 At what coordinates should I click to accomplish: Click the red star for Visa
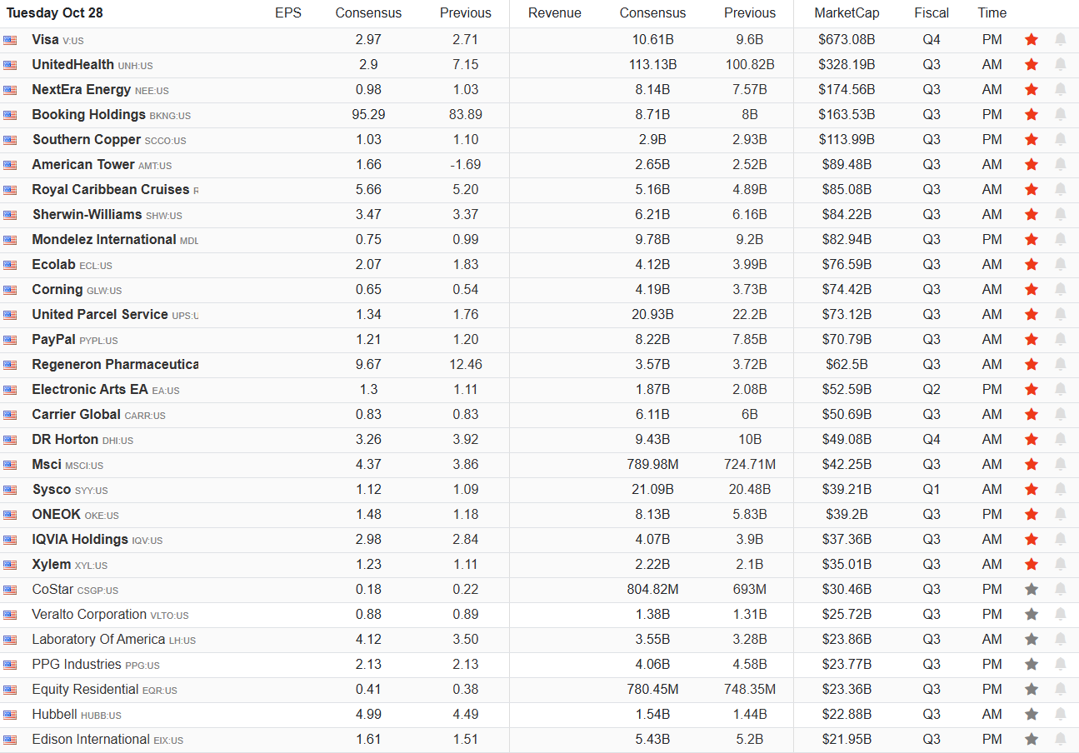click(x=1032, y=39)
